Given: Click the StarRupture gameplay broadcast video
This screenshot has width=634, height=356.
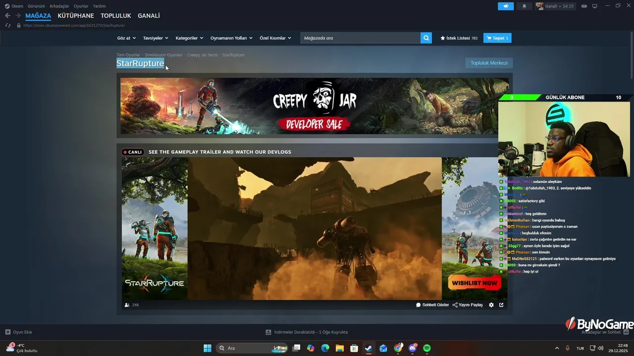Looking at the screenshot, I should (x=315, y=228).
